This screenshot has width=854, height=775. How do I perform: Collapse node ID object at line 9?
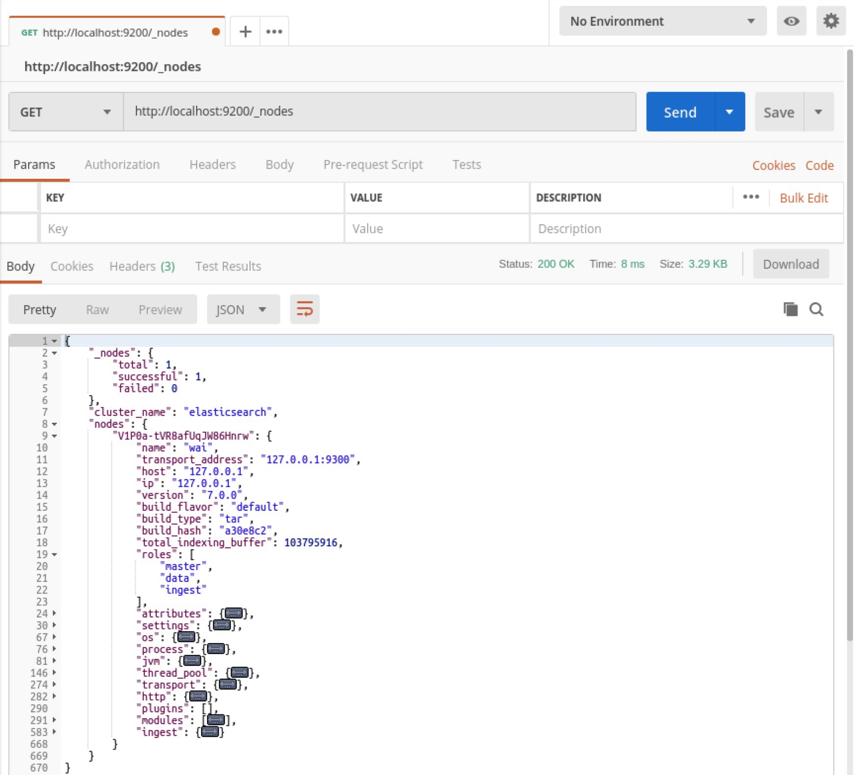(x=54, y=436)
